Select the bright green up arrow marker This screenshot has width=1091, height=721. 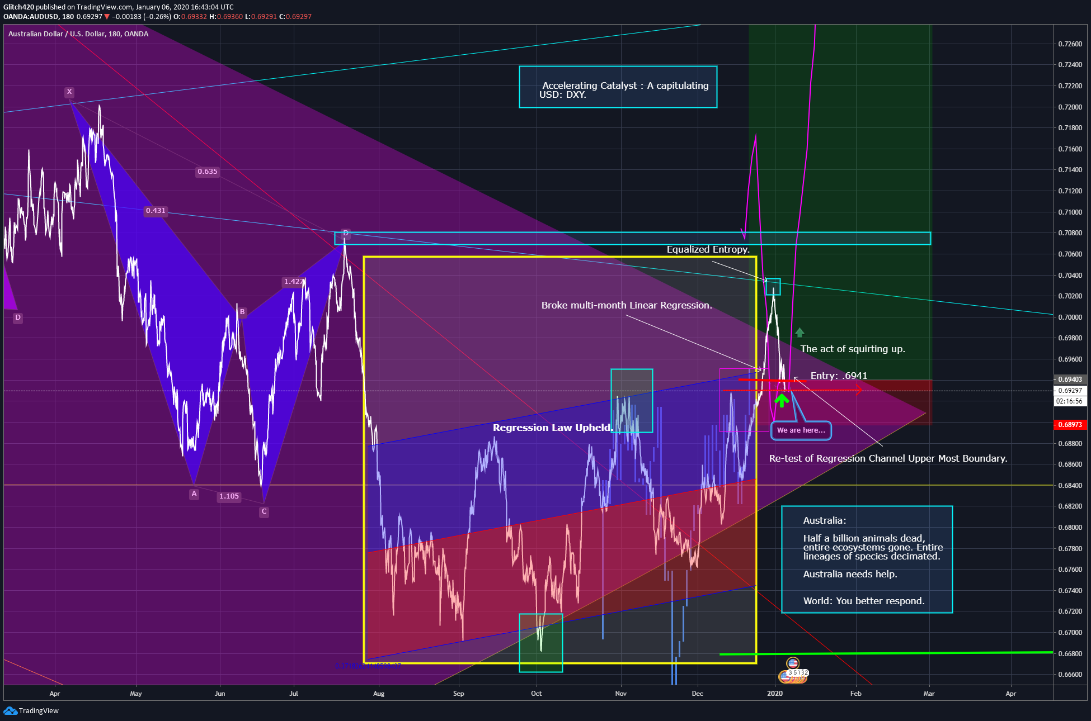(782, 400)
